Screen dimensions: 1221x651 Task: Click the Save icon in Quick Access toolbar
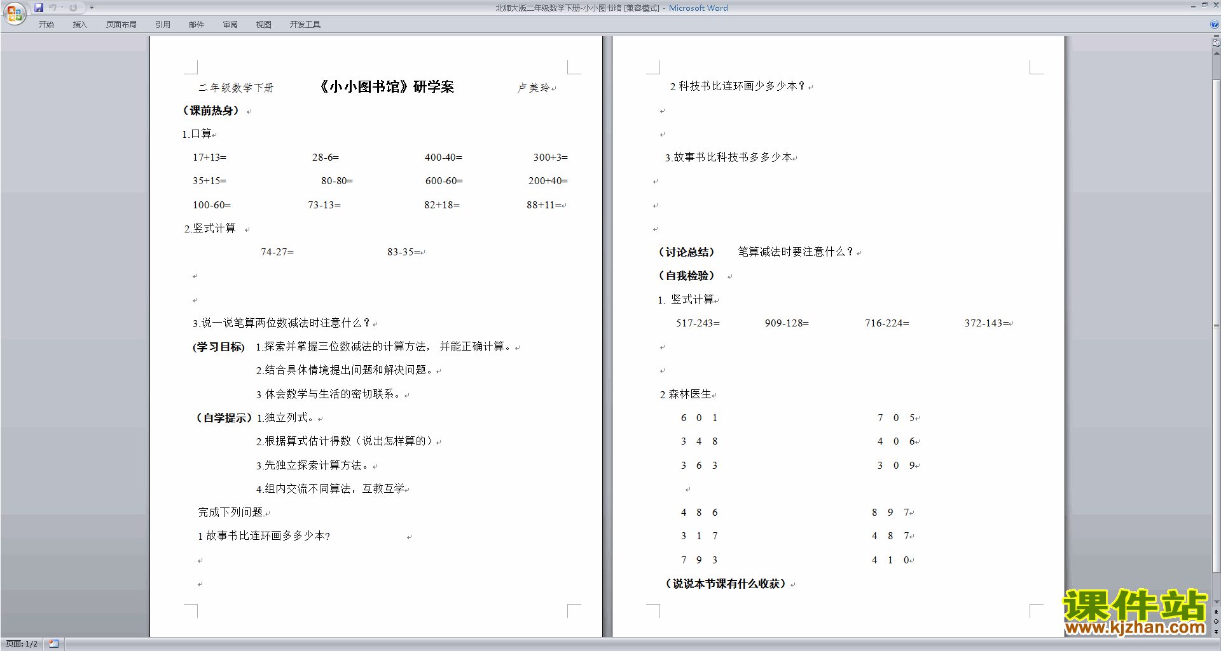pyautogui.click(x=39, y=8)
